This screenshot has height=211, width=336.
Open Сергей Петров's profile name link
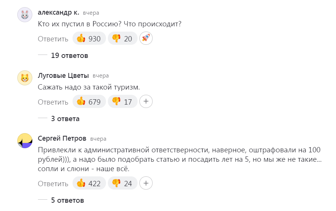click(x=62, y=138)
